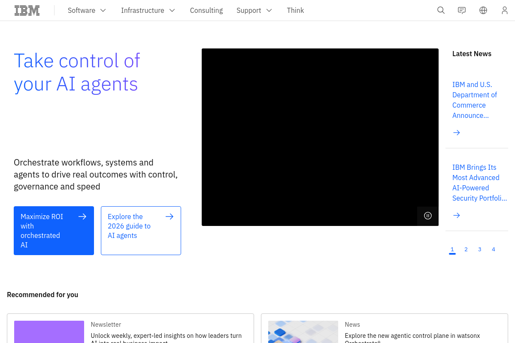Go to Latest News page 3
The image size is (515, 343).
(480, 250)
